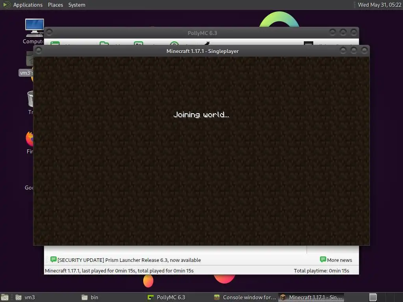Select the Minecraft 1.17.1 taskbar entry
The width and height of the screenshot is (403, 302).
pos(311,297)
